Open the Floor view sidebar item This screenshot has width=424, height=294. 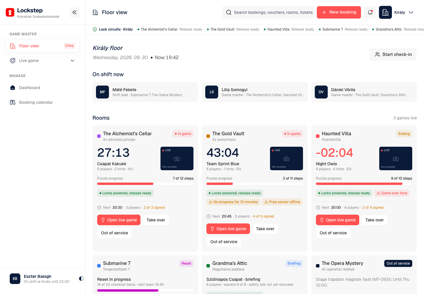tap(42, 46)
